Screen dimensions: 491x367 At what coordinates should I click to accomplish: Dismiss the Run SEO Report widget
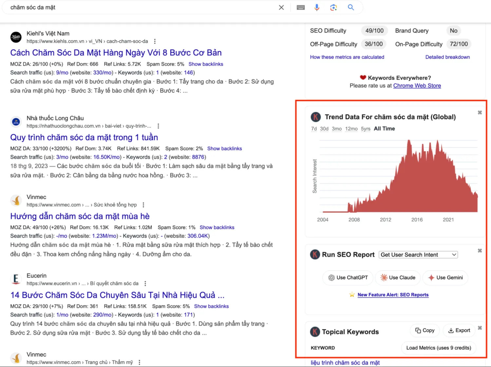coord(480,250)
